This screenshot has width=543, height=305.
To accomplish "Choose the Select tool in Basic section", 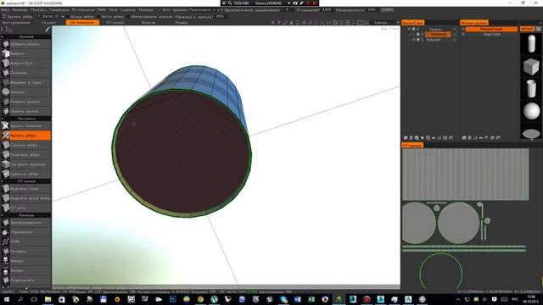I will click(x=25, y=53).
